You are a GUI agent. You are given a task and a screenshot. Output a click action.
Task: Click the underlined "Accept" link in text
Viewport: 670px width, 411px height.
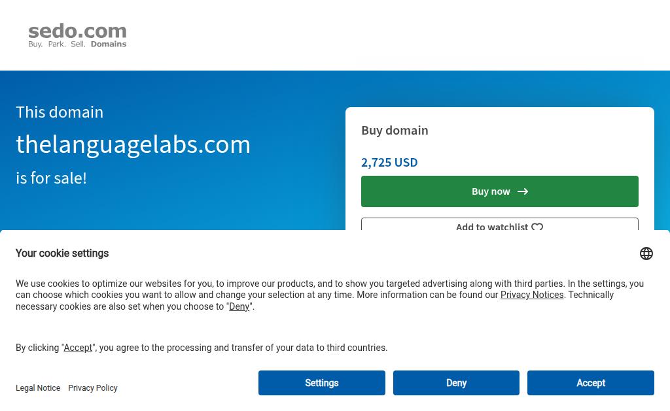pos(78,348)
